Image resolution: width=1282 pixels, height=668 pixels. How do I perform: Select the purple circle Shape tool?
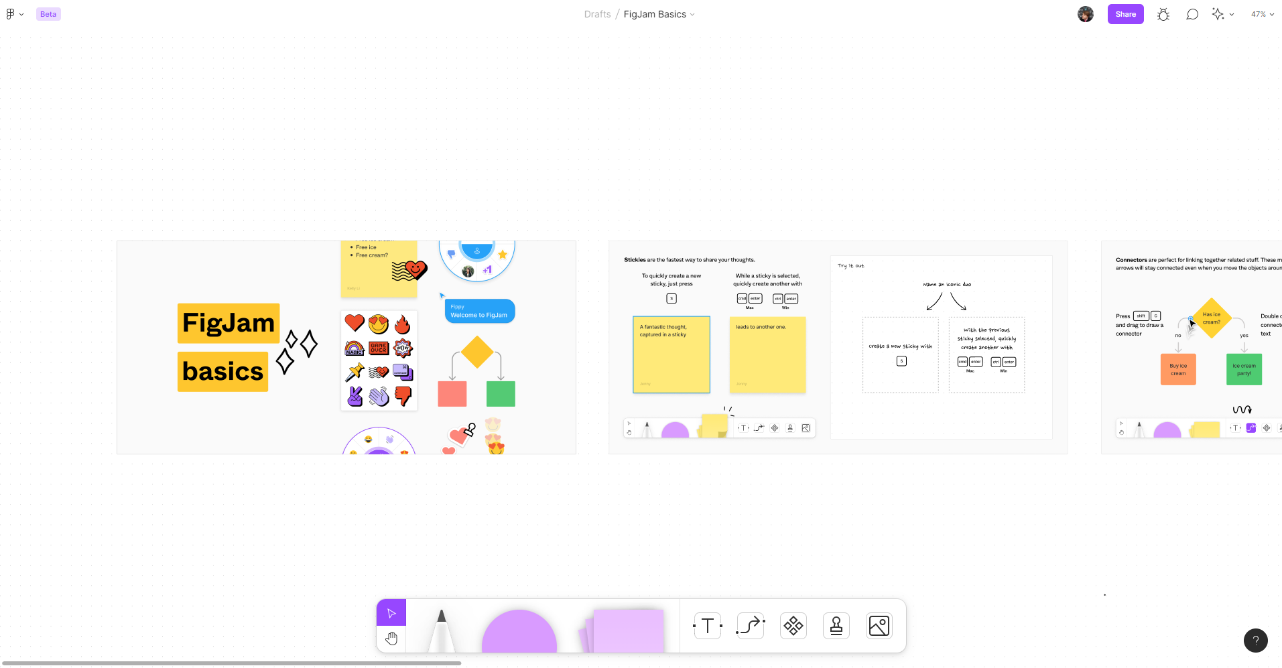point(519,631)
